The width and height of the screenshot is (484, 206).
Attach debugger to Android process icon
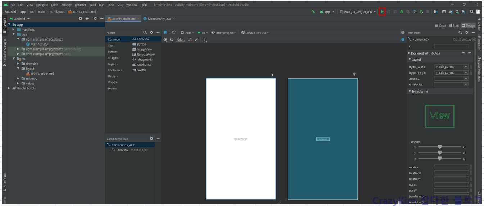[421, 12]
